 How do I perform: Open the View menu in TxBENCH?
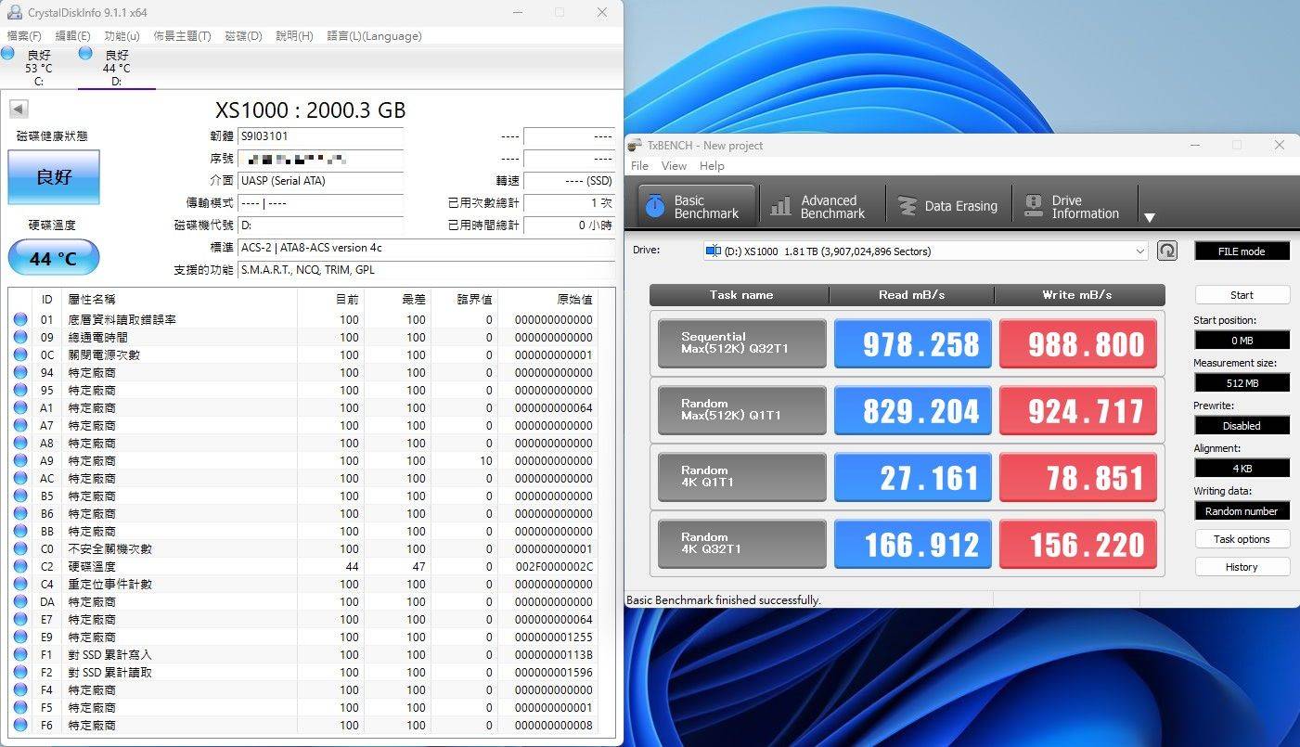(x=674, y=166)
